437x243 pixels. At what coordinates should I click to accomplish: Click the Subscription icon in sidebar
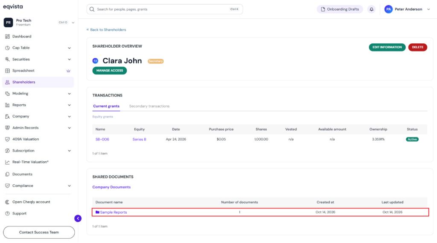[7, 151]
